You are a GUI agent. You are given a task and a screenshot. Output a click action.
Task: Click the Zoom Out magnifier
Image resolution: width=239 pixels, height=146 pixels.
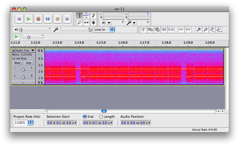coord(205,30)
